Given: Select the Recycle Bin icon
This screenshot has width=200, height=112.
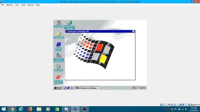Looking at the screenshot, I should pyautogui.click(x=58, y=68).
